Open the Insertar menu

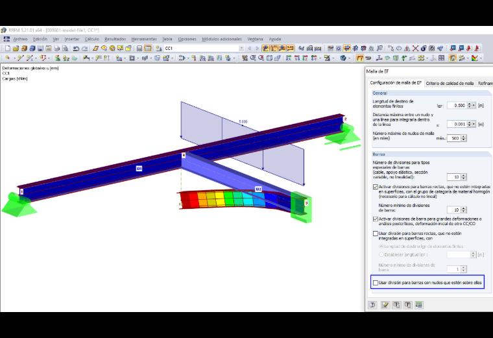click(x=72, y=39)
